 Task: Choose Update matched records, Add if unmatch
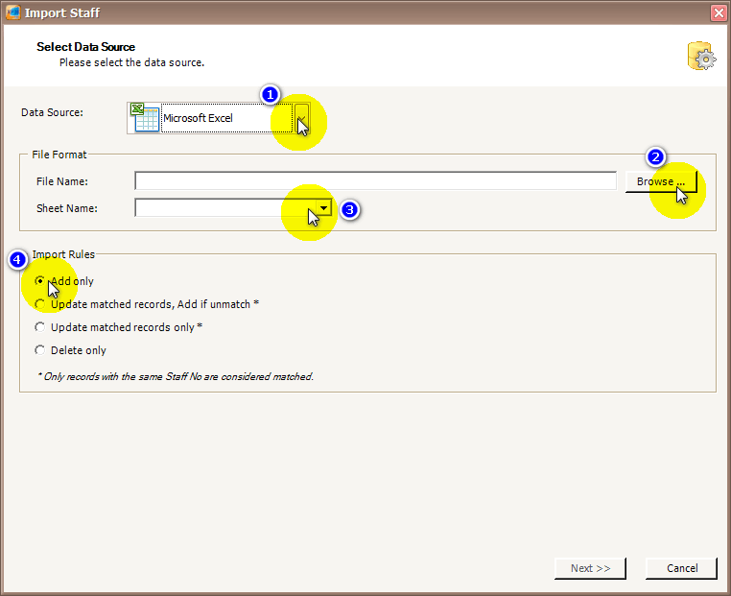click(x=39, y=304)
